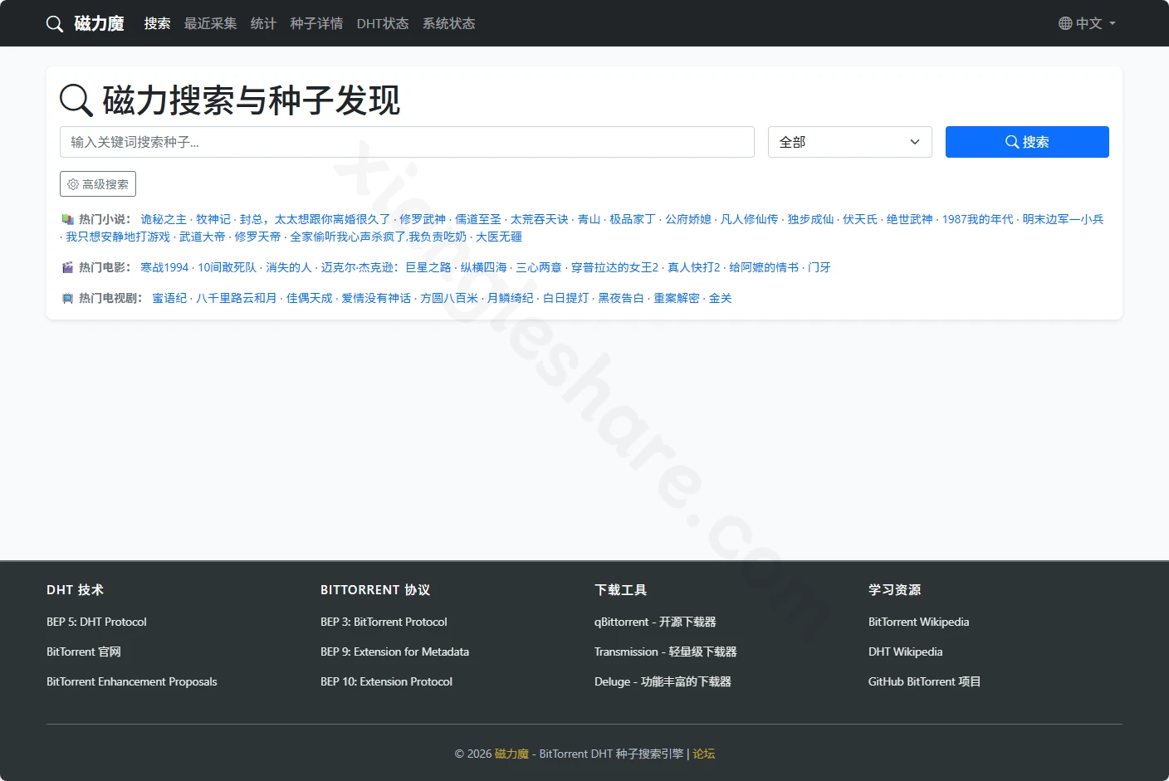The image size is (1169, 781).
Task: Open BEP 9: Extension for Metadata link
Action: 394,652
